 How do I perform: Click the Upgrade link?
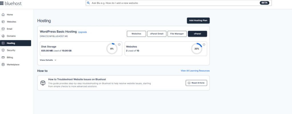point(82,32)
